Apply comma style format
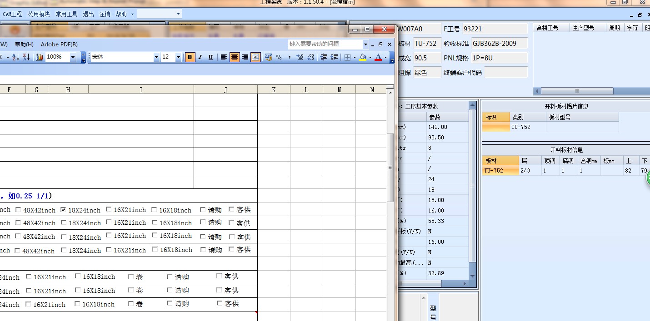 tap(289, 57)
